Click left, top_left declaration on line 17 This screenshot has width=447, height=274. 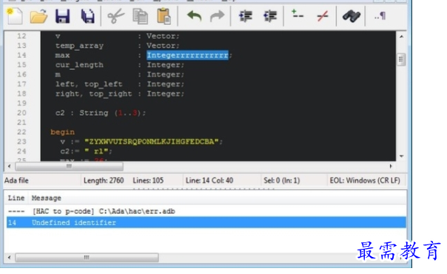120,84
